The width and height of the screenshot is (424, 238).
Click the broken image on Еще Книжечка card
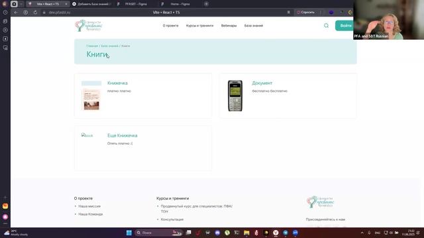tap(87, 136)
